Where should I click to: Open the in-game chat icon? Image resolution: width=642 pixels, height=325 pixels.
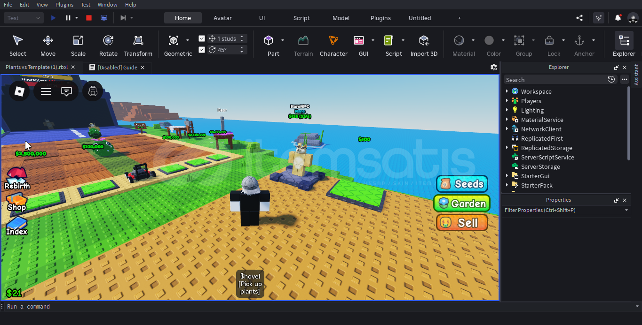click(x=67, y=91)
